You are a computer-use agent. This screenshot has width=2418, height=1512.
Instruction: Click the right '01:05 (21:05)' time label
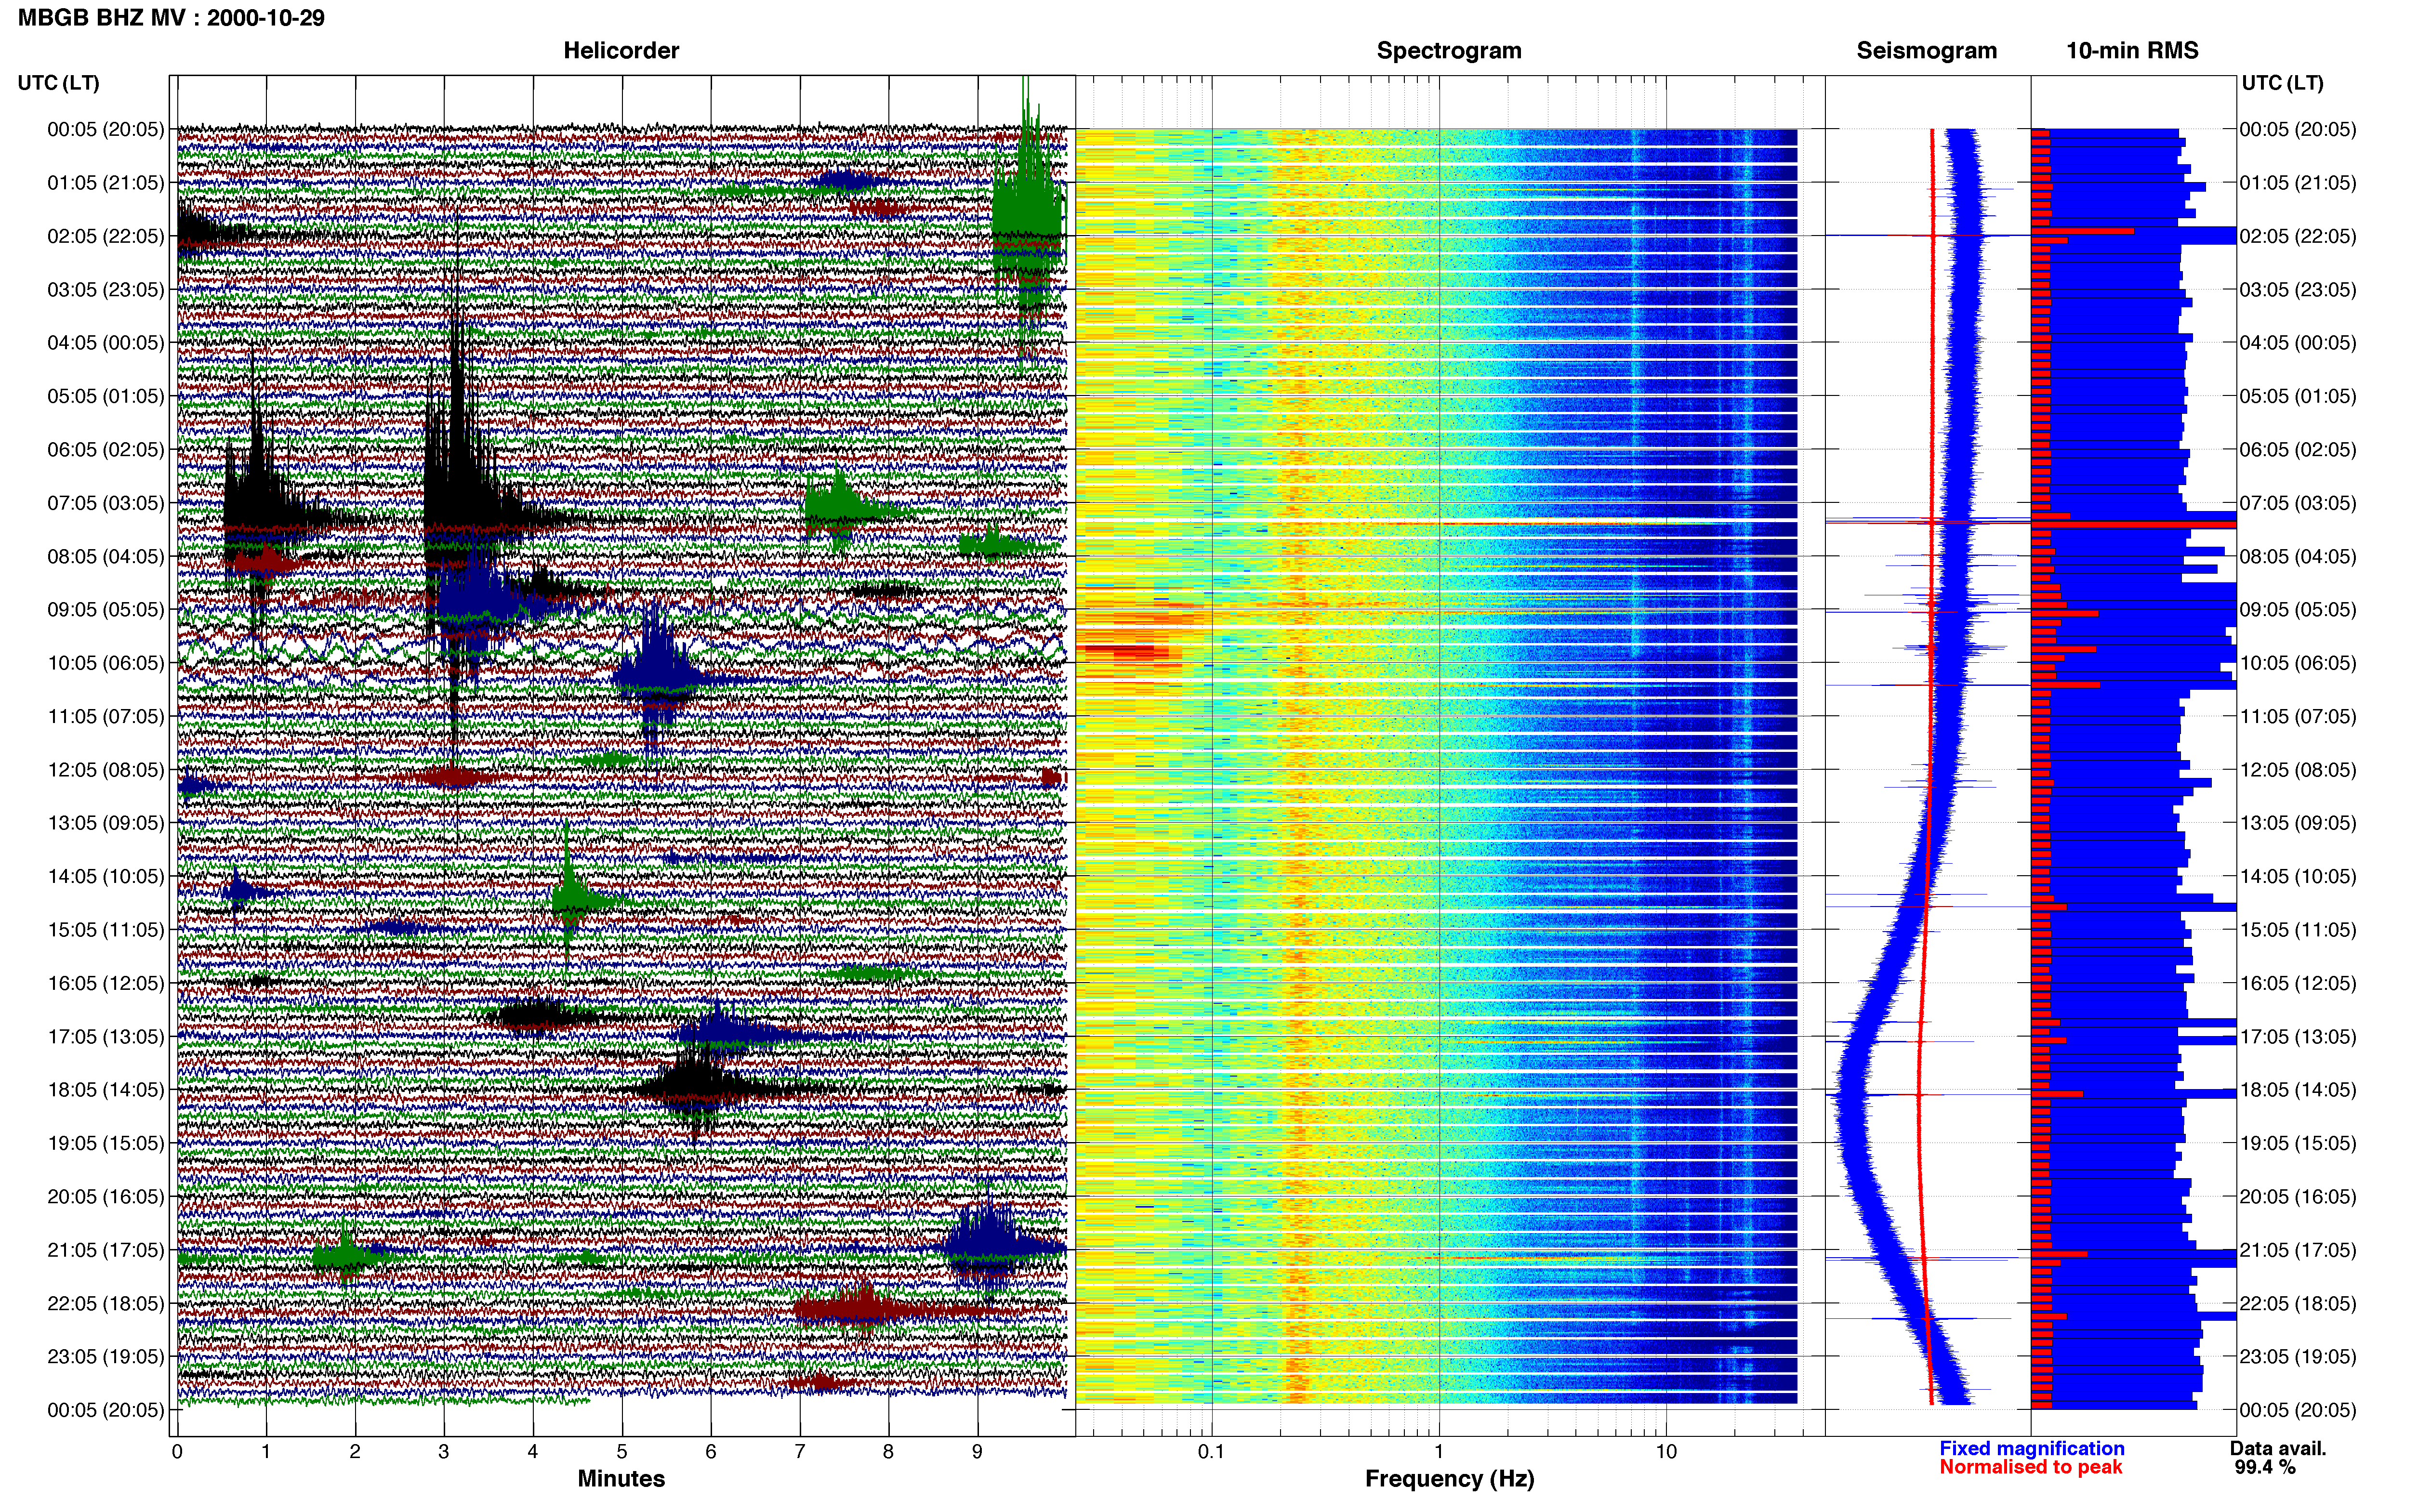(x=2297, y=183)
